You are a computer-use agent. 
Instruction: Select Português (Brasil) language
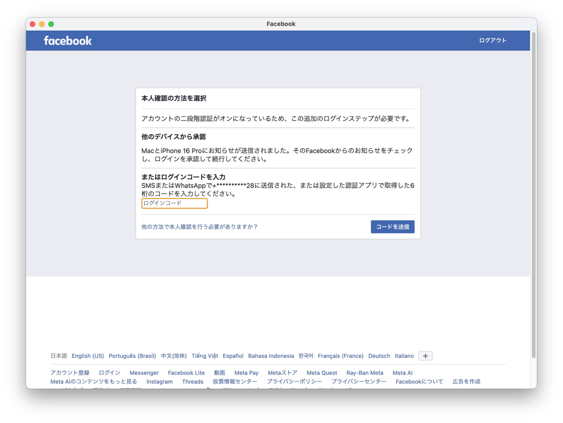132,356
